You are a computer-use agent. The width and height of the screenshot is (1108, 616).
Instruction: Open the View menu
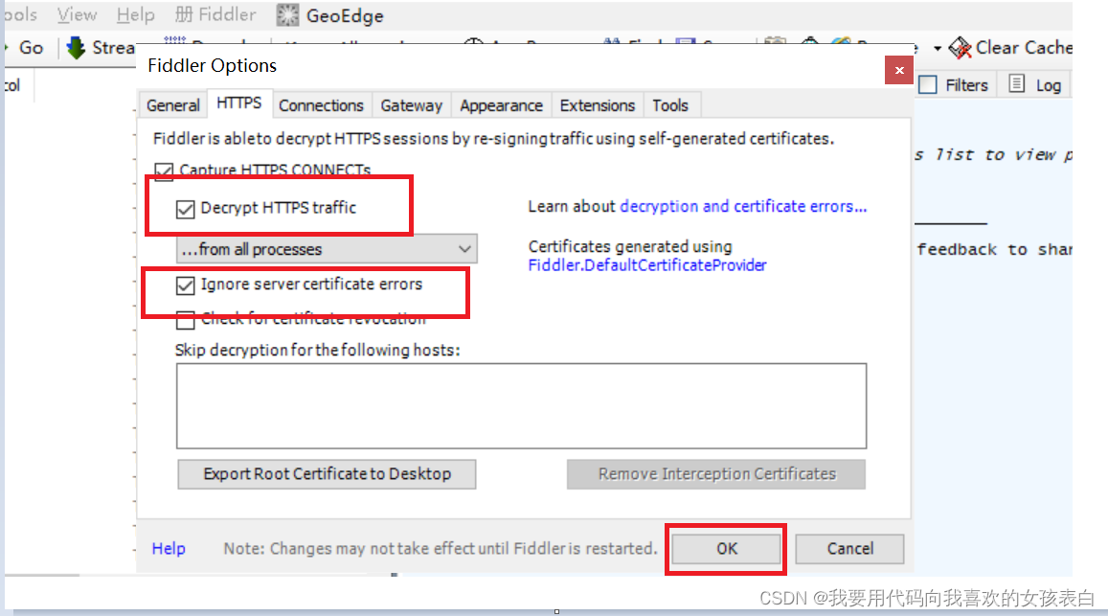[77, 15]
